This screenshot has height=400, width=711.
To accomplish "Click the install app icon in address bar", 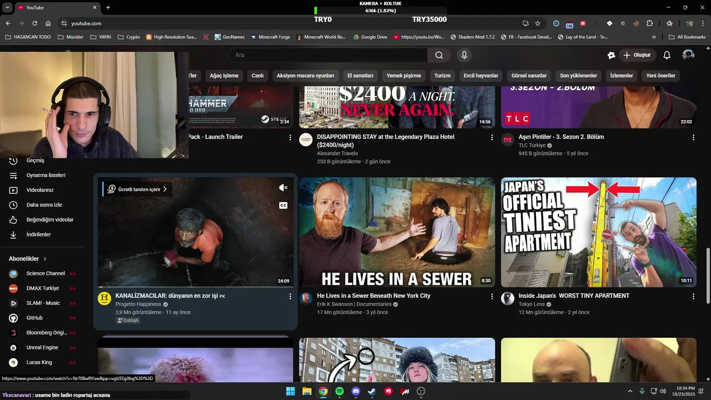I will (525, 23).
